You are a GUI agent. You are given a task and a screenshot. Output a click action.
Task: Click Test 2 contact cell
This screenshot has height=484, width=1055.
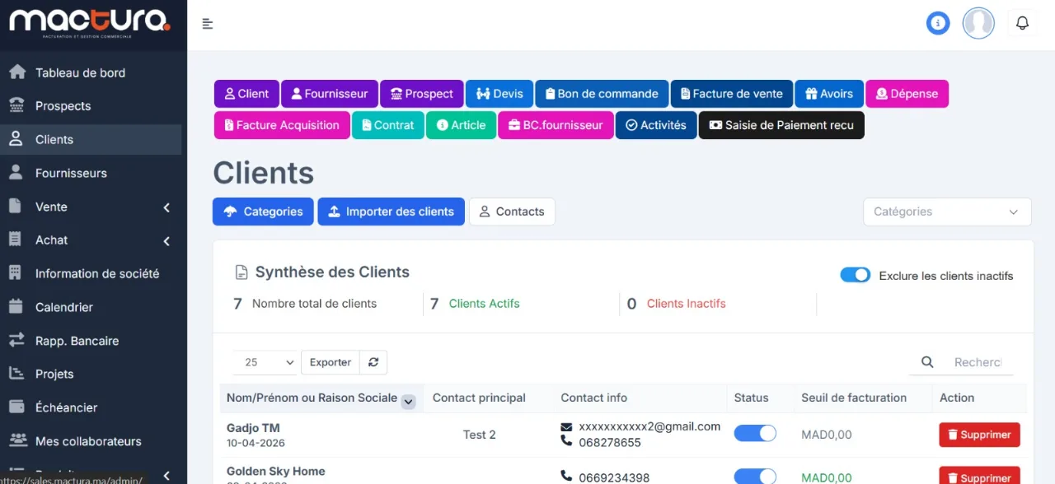(480, 435)
